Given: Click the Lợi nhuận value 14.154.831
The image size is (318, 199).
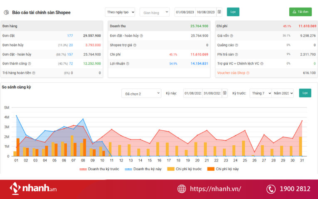Looking at the screenshot, I should [200, 64].
